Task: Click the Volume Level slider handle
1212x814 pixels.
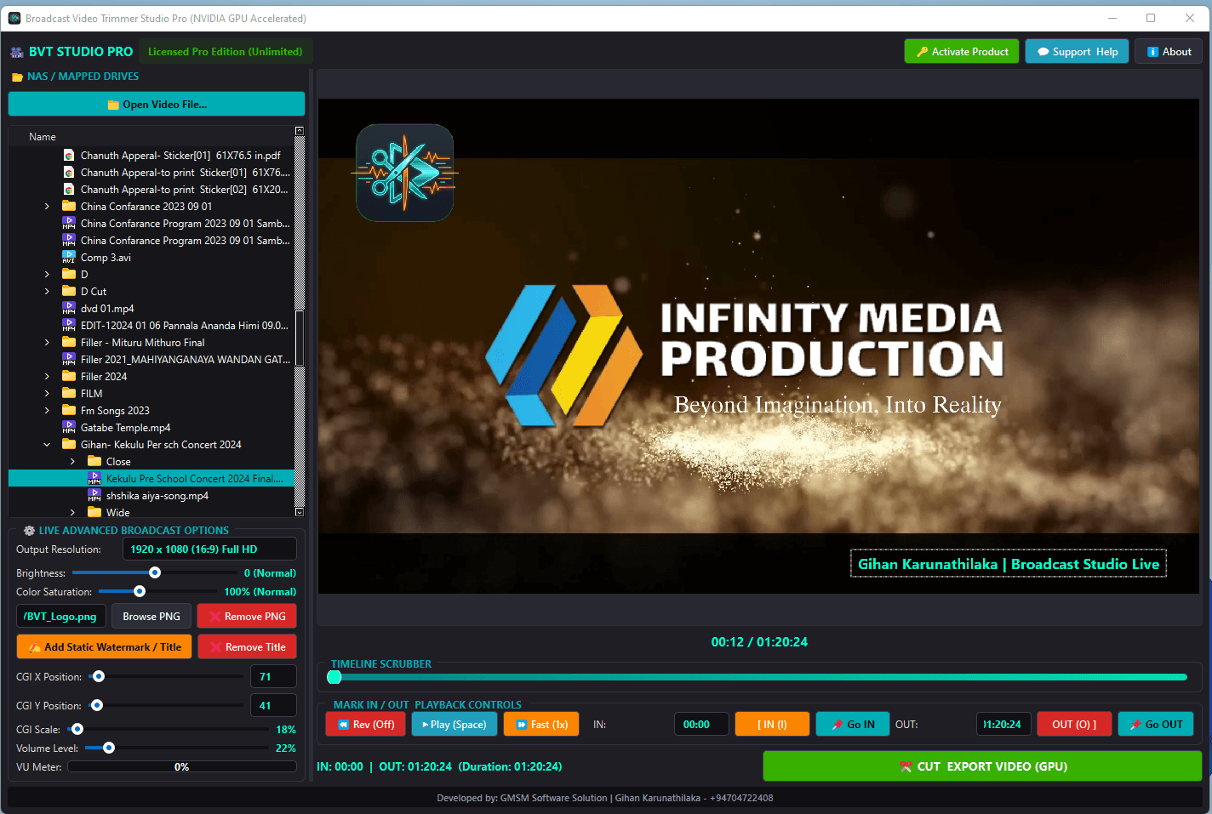Action: tap(109, 749)
